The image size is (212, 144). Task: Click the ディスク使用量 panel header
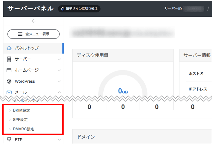[123, 55]
